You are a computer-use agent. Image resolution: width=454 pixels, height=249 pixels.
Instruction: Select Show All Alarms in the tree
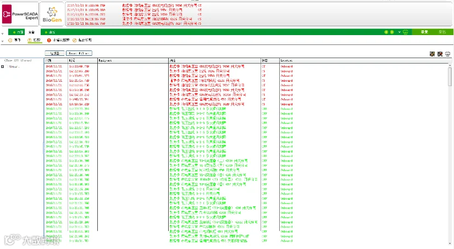[x=18, y=60]
